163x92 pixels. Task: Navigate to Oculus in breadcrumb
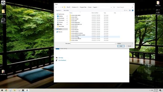90,7
